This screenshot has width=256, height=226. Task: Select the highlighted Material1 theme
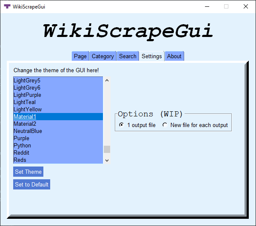click(58, 116)
